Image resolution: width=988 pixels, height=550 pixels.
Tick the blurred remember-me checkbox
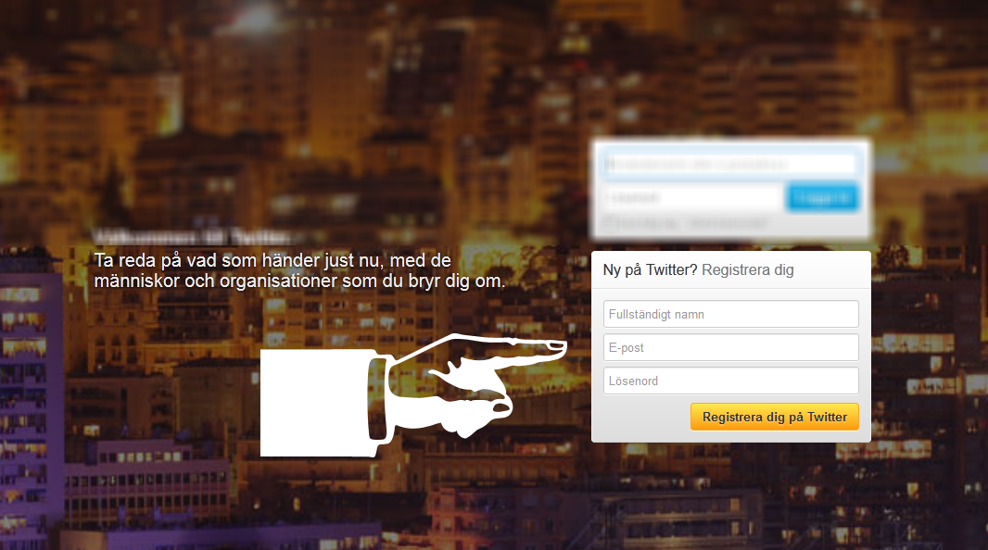point(608,223)
